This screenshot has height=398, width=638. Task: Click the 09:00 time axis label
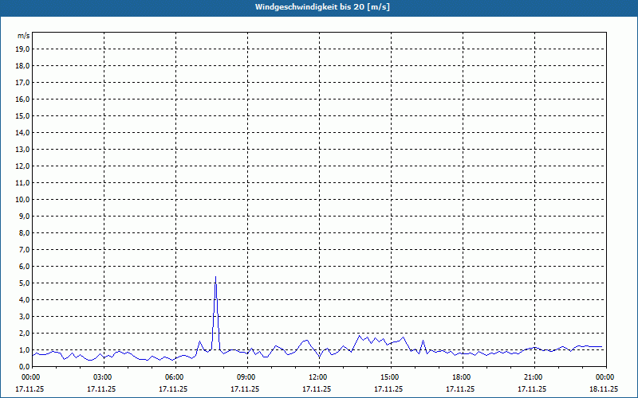point(246,377)
